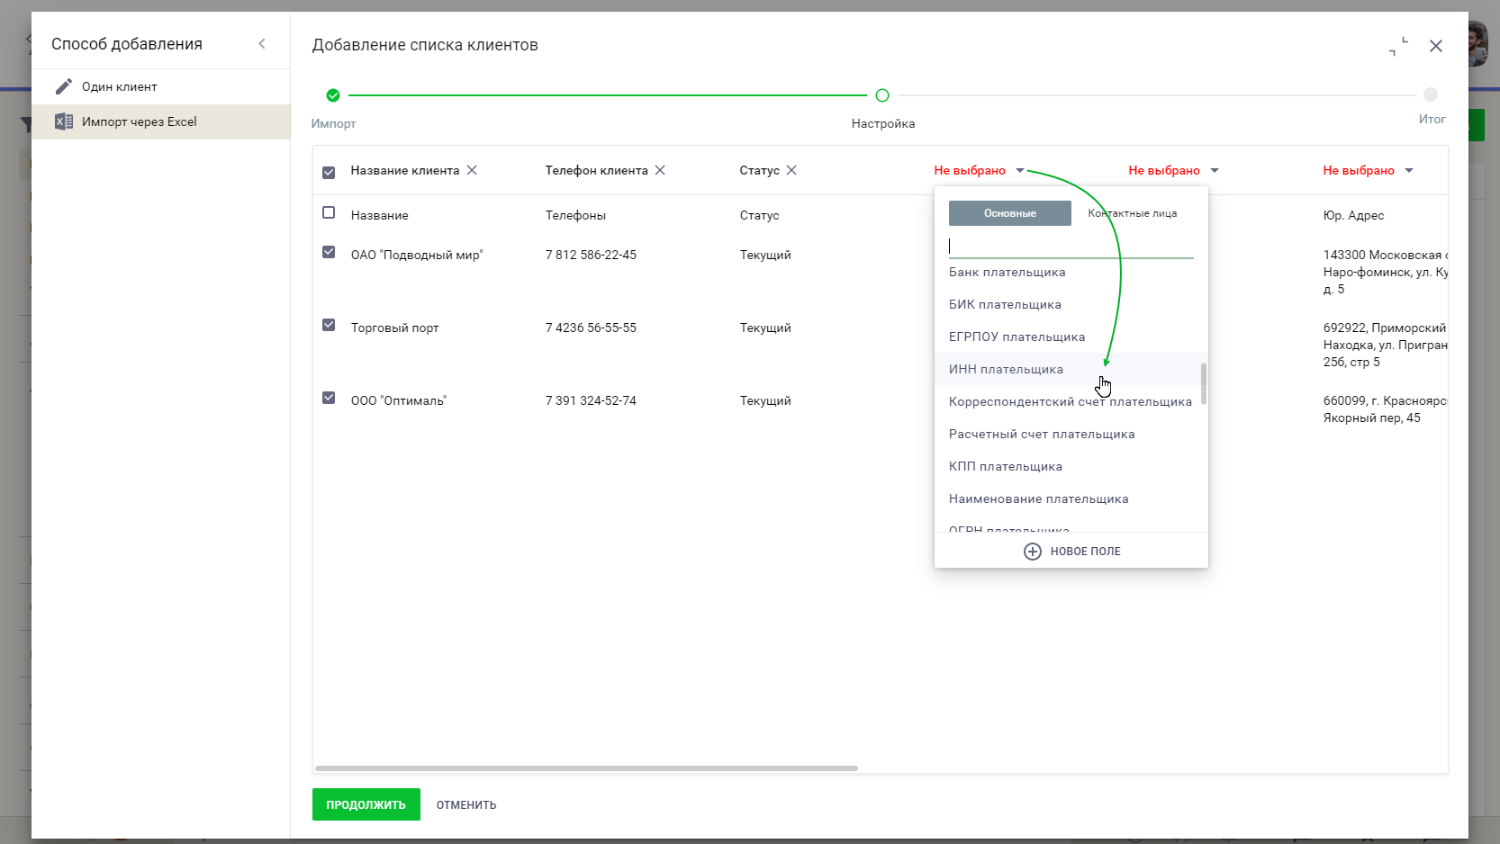The image size is (1500, 844).
Task: Click the pencil icon next to Один клиент
Action: [x=63, y=86]
